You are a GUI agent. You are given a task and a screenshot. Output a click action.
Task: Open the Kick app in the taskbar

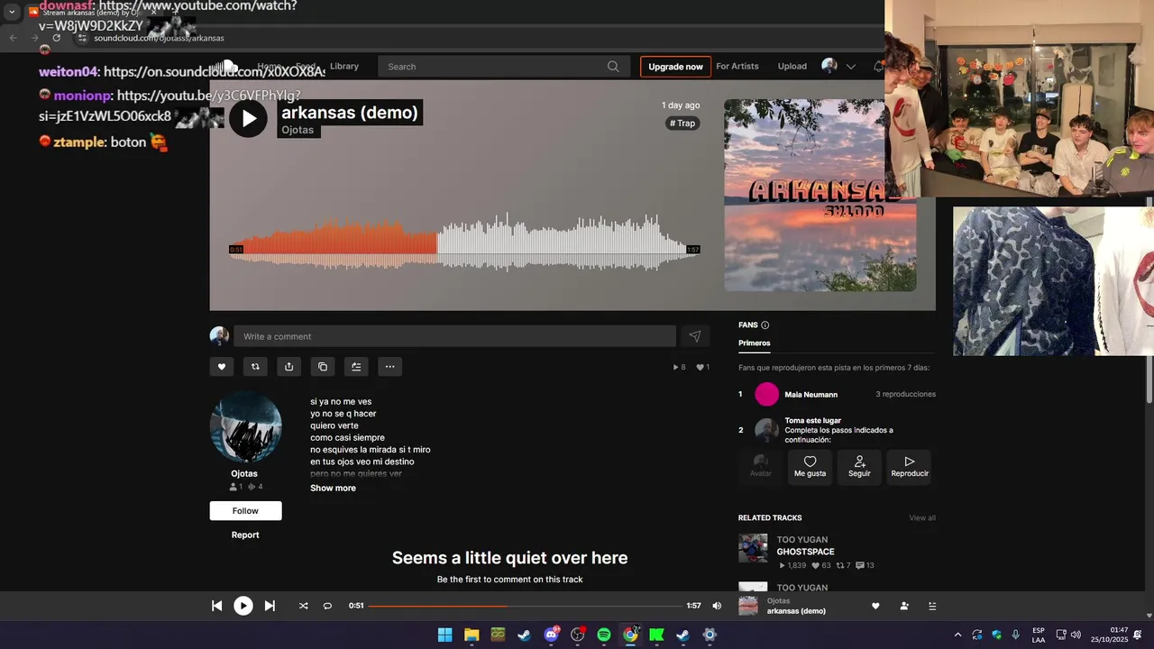pos(657,635)
